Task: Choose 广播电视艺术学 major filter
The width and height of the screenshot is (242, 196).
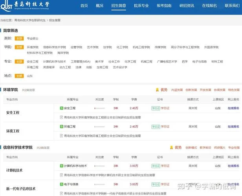Action: pyautogui.click(x=167, y=62)
